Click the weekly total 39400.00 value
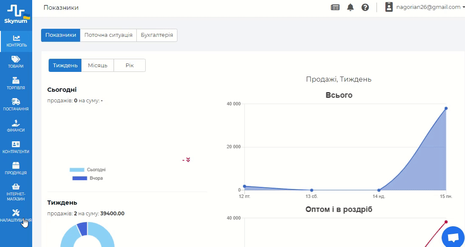 112,213
